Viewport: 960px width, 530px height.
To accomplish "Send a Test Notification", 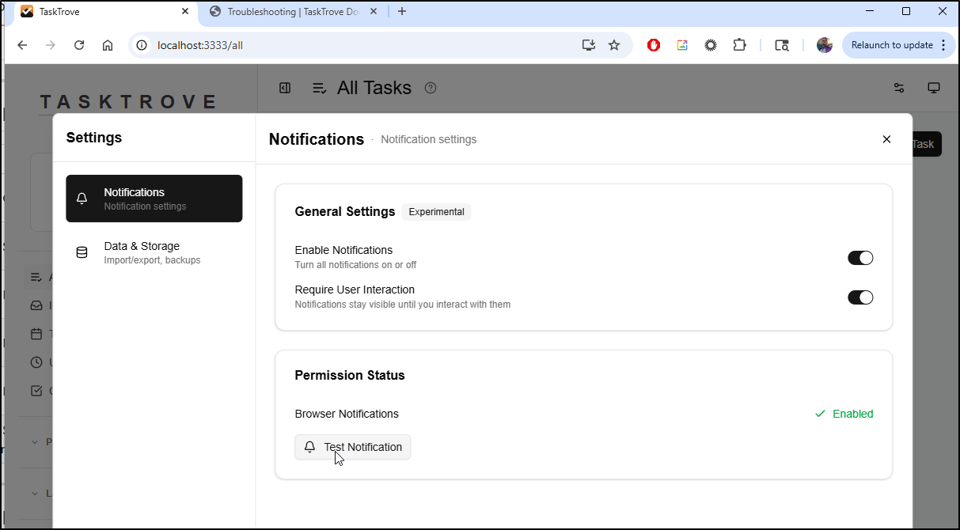I will 353,447.
